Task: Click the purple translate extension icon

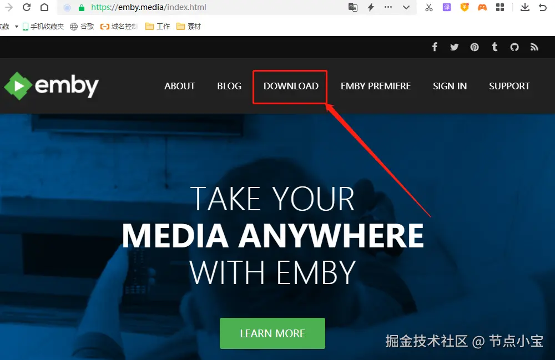Action: point(447,7)
